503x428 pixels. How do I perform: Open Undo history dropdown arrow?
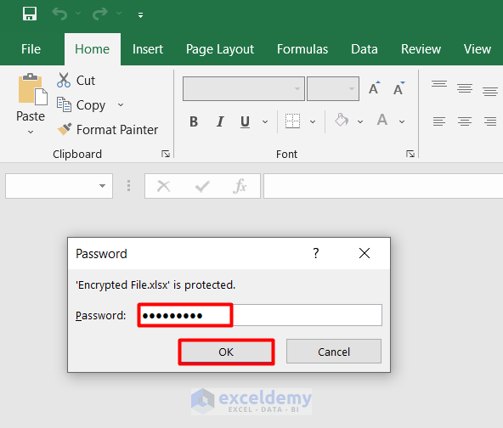tap(78, 14)
